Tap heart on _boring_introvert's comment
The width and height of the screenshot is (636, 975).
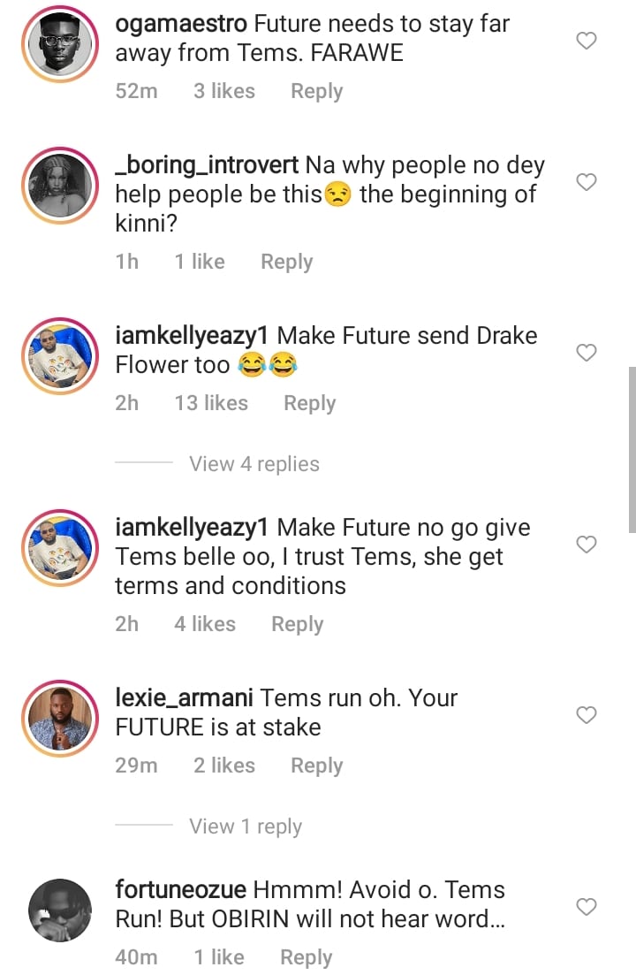pyautogui.click(x=587, y=182)
